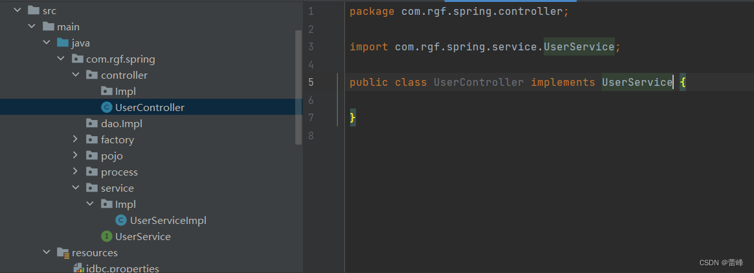Click the blue java source folder icon

[63, 43]
